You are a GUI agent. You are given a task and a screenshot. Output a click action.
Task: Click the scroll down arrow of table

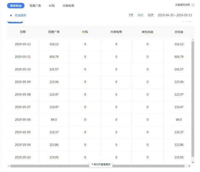click(193, 162)
